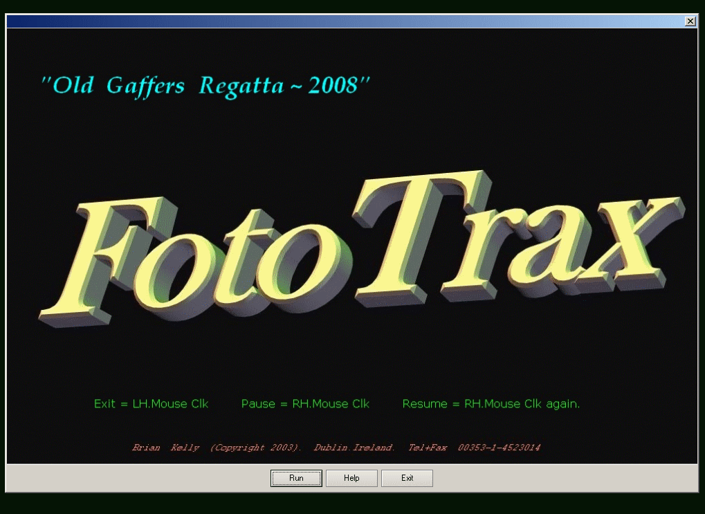Click the "Old Gaffers Regatta ~ 2008" title text

tap(205, 86)
